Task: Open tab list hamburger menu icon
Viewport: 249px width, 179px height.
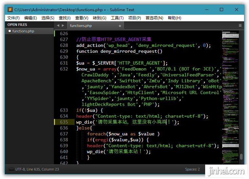Action: [240, 25]
